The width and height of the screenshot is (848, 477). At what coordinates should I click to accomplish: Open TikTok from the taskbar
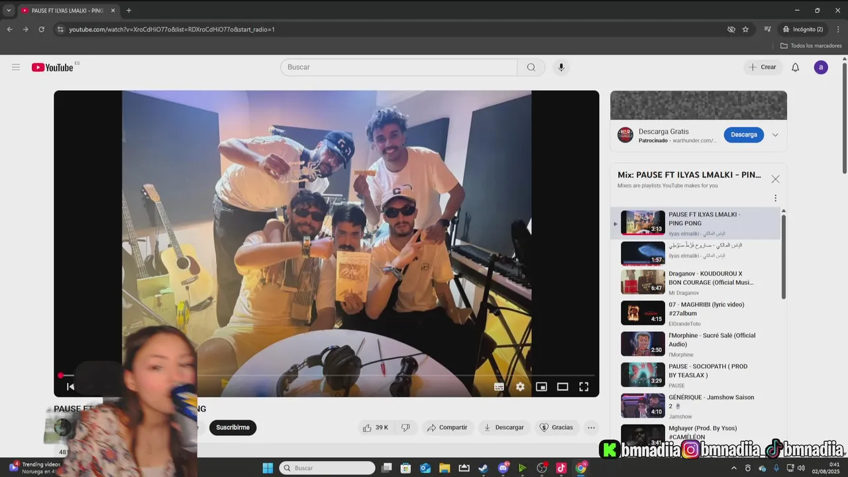point(561,468)
